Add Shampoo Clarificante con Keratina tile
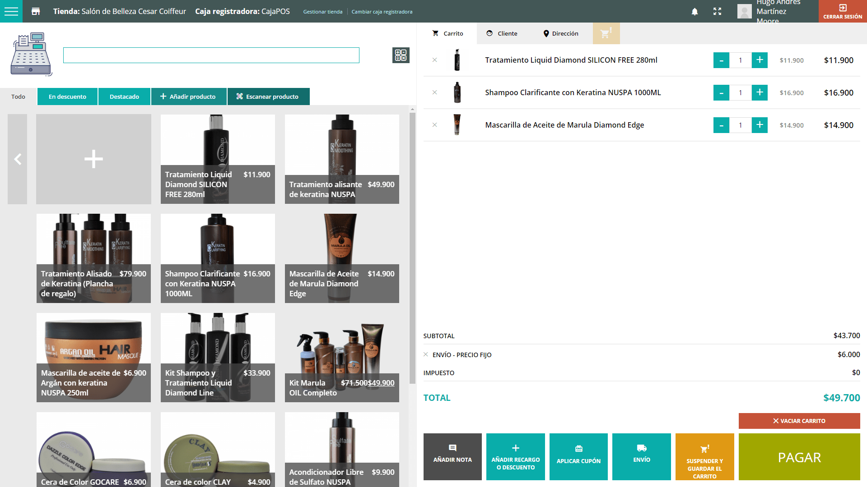This screenshot has height=487, width=867. pyautogui.click(x=218, y=258)
